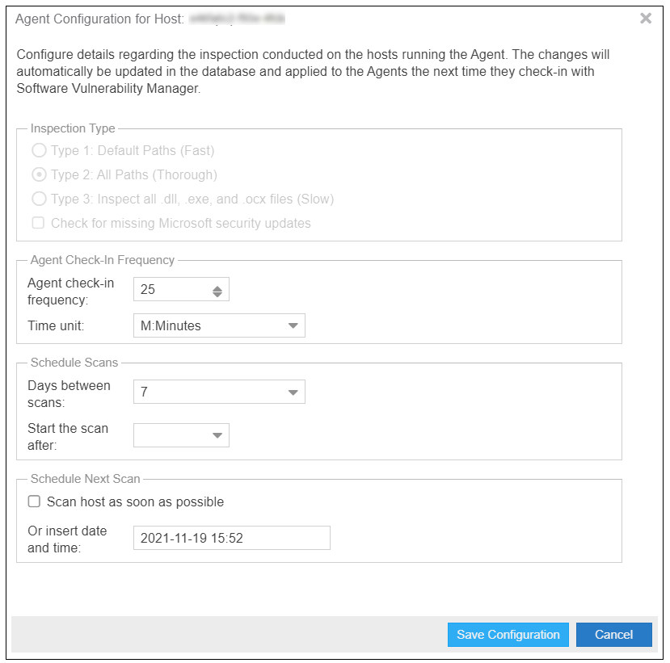Choose Type 3: Inspect all files radio button
Viewport: 670px width, 663px height.
38,199
